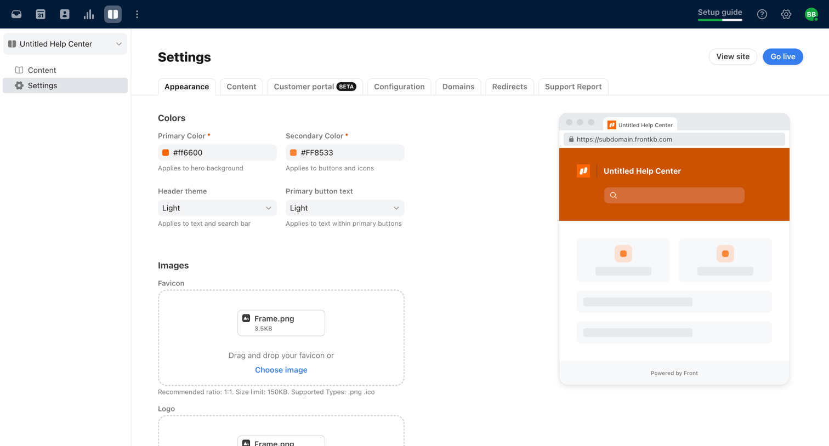829x446 pixels.
Task: Open the contacts icon in top bar
Action: 65,14
